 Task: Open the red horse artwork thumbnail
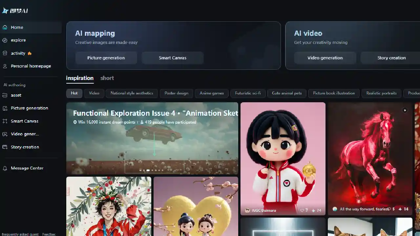point(370,157)
